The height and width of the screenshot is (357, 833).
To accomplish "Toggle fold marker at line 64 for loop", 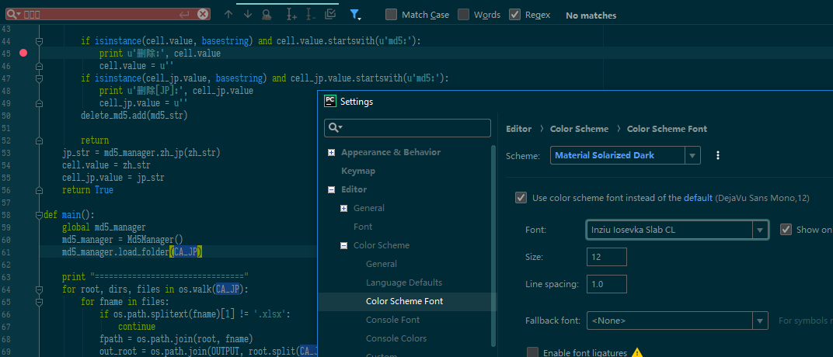I will [39, 289].
